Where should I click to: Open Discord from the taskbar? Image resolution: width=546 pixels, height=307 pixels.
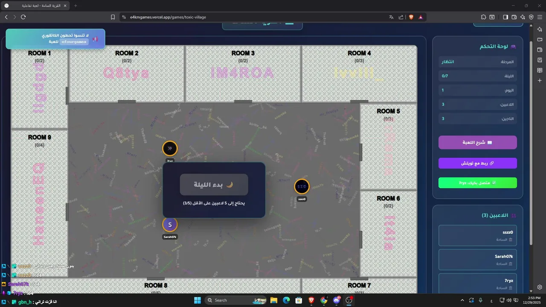tap(337, 300)
